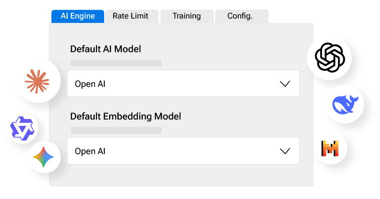The height and width of the screenshot is (199, 380).
Task: Click the chevron arrow of Default Embedding Model
Action: [x=285, y=151]
